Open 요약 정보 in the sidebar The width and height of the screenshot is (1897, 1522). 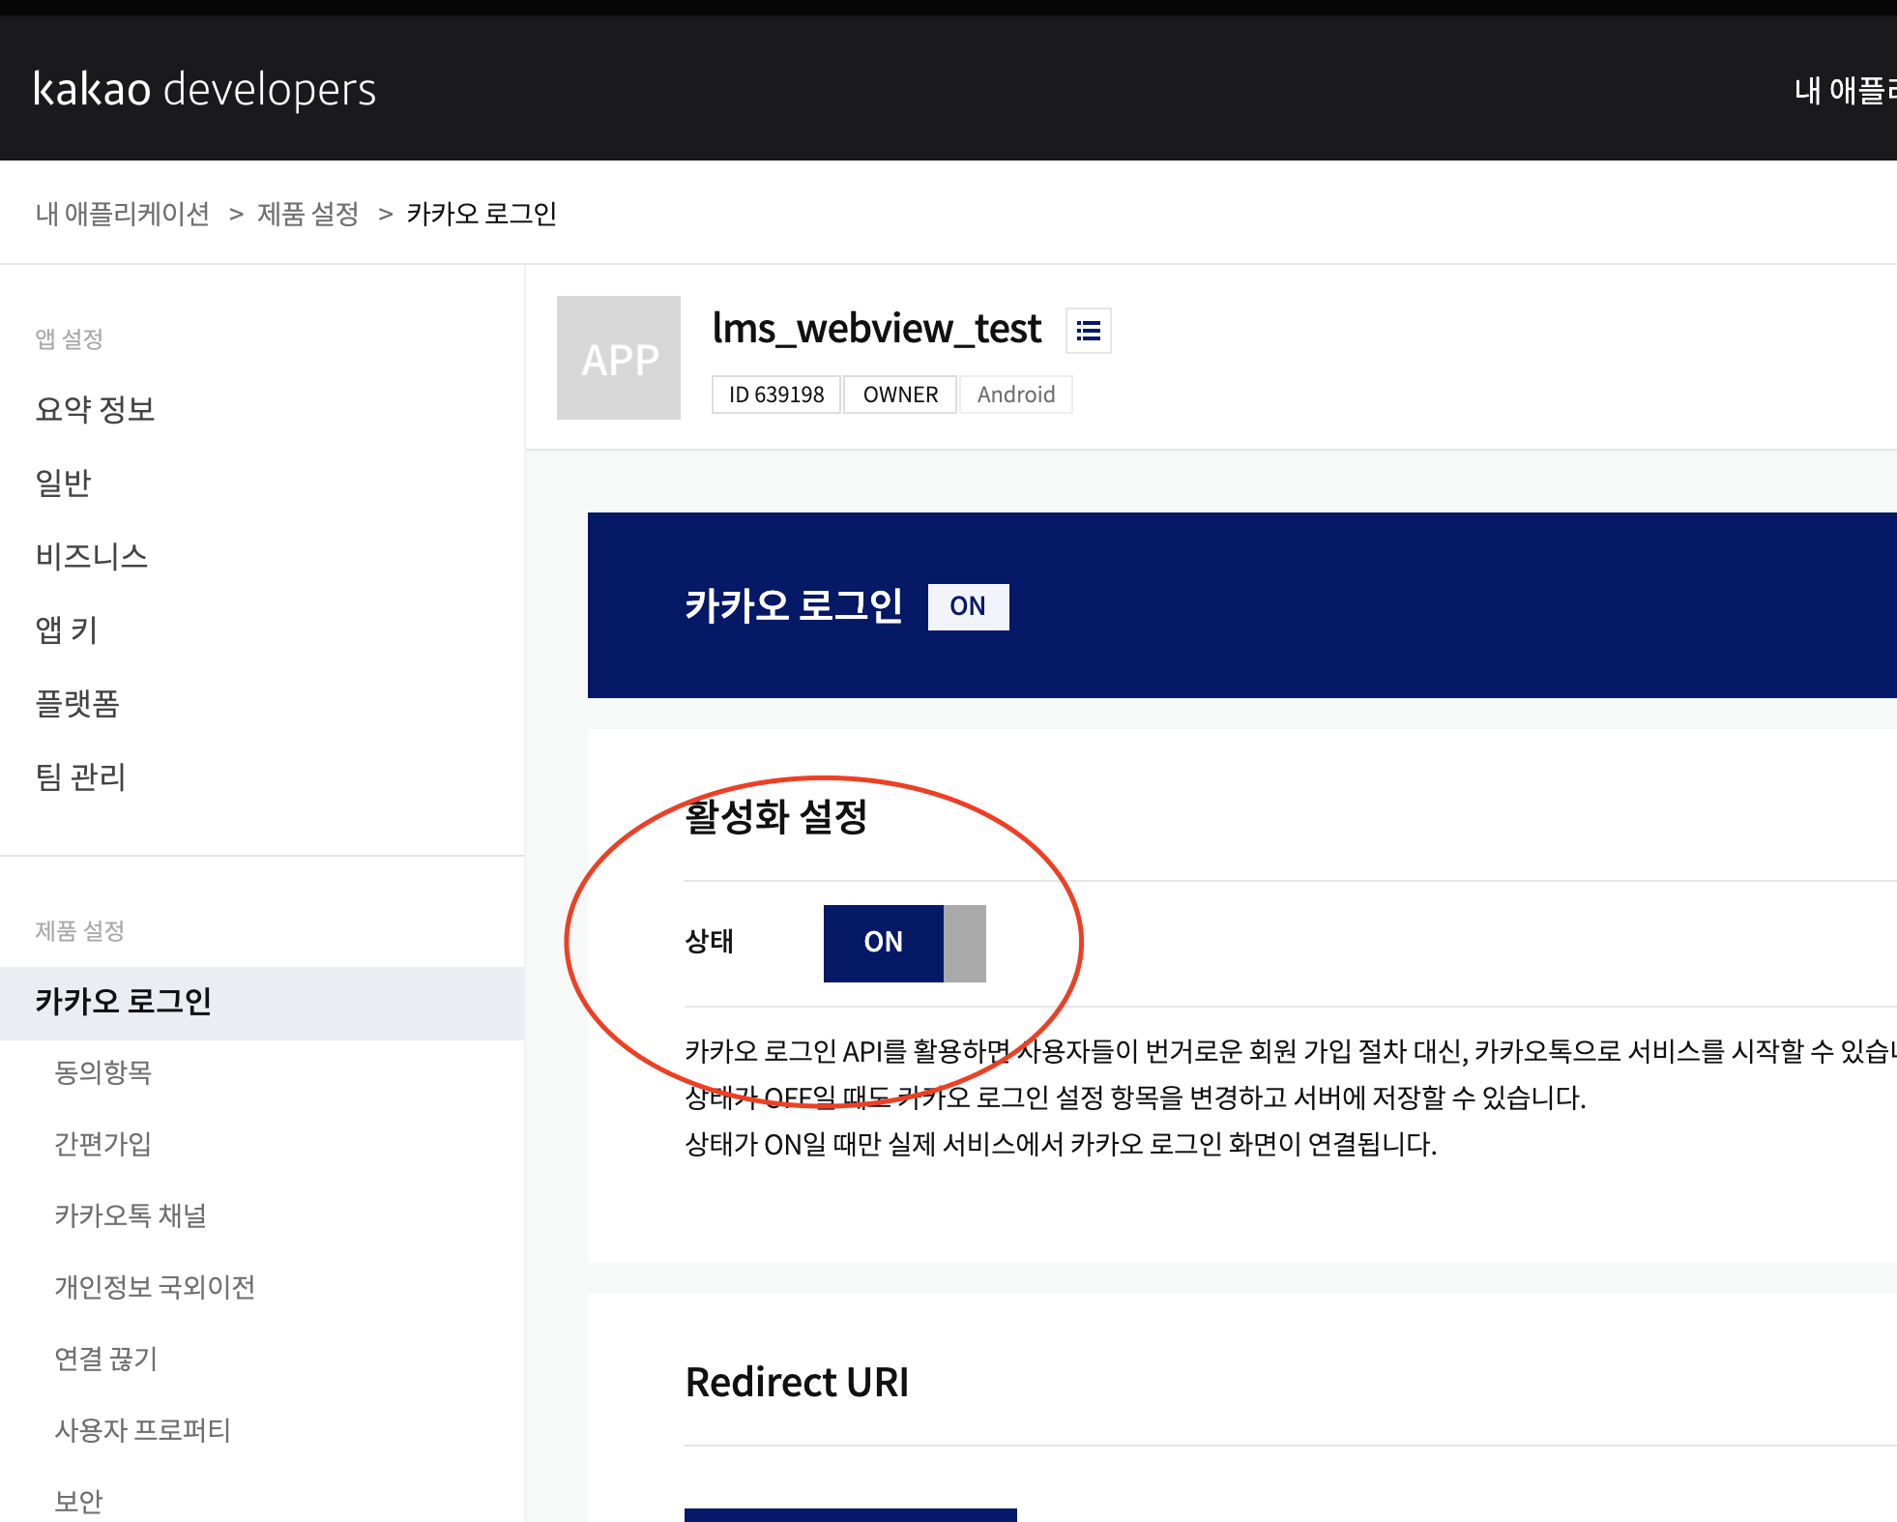[x=95, y=409]
